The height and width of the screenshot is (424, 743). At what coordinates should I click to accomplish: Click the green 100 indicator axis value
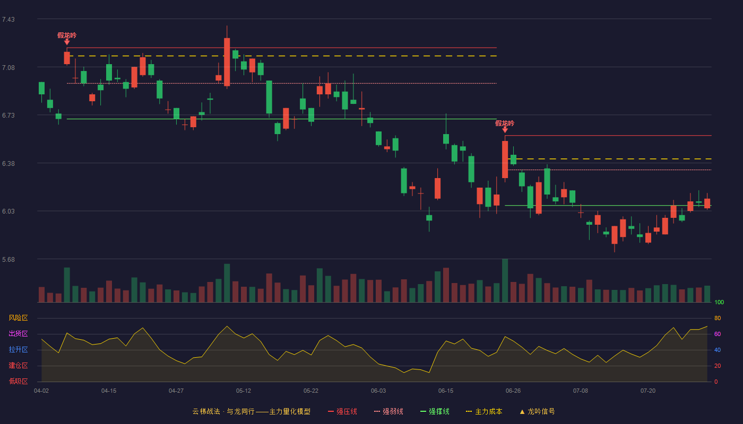coord(719,302)
